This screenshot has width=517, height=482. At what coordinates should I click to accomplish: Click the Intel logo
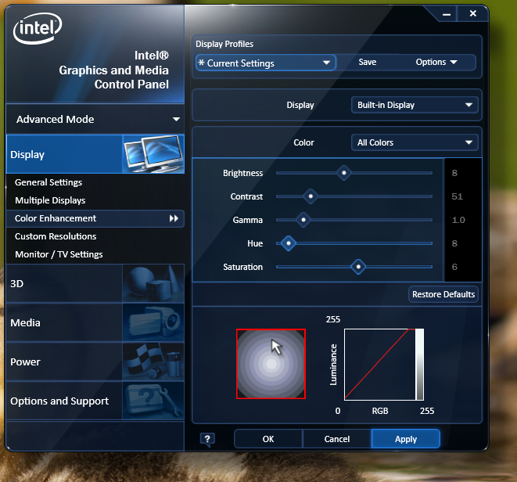click(x=38, y=28)
